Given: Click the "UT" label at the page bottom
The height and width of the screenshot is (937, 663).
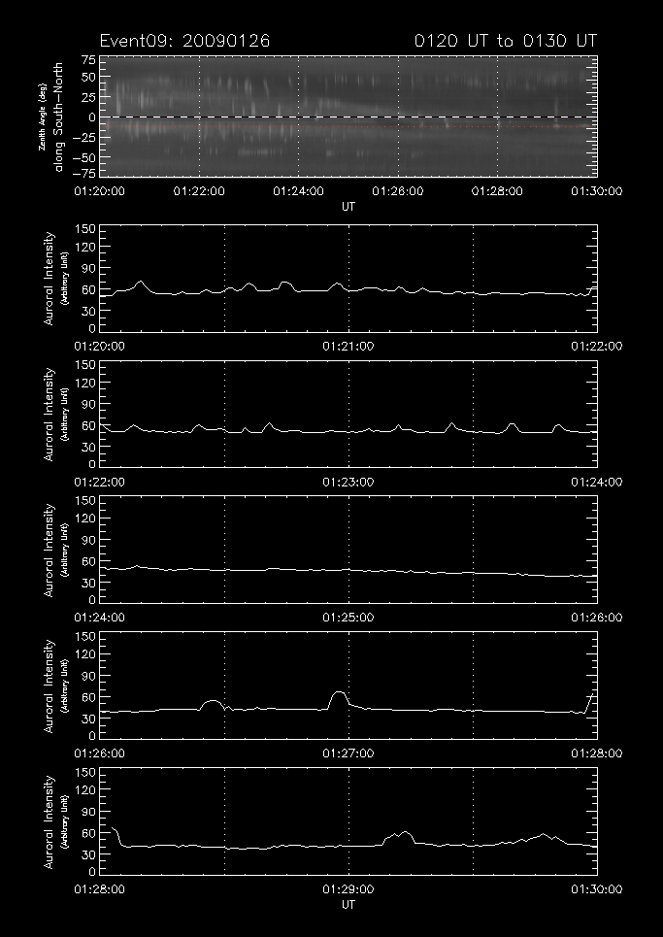Looking at the screenshot, I should [x=348, y=905].
